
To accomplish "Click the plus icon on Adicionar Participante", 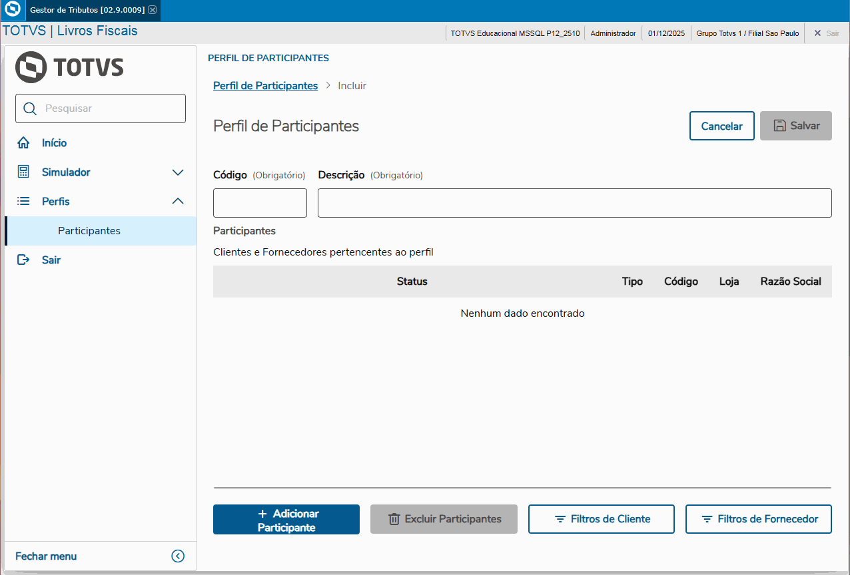I will 262,514.
